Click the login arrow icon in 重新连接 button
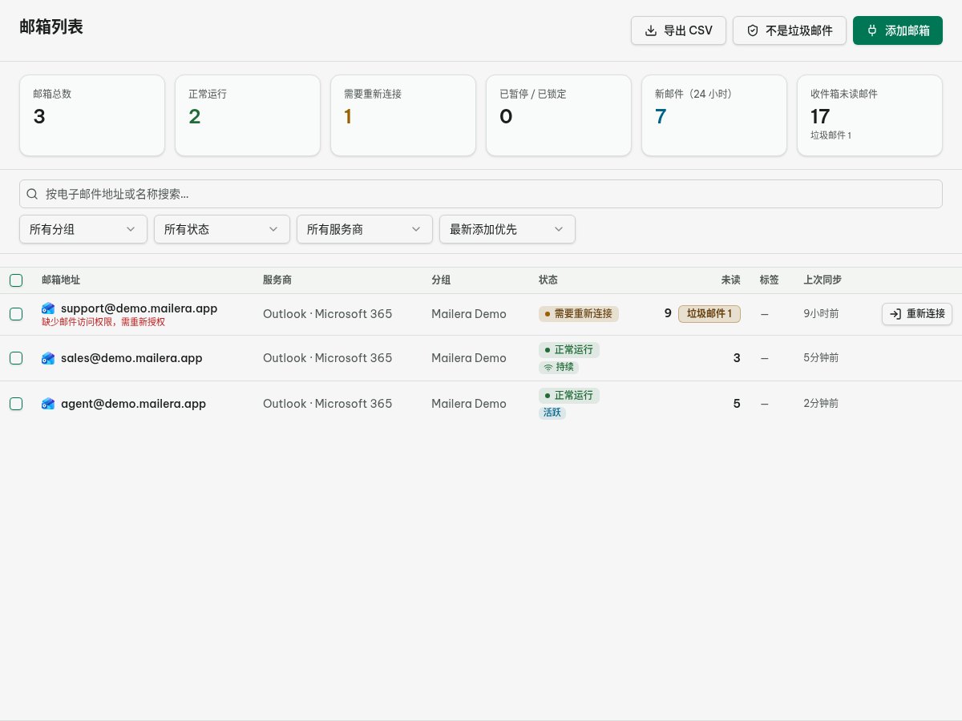Viewport: 962px width, 721px height. click(x=895, y=314)
